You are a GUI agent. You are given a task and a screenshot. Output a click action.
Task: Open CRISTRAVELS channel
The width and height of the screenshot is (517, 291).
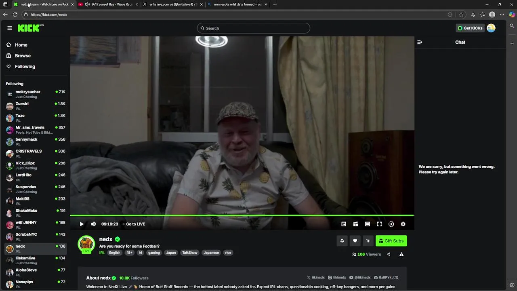[36, 154]
